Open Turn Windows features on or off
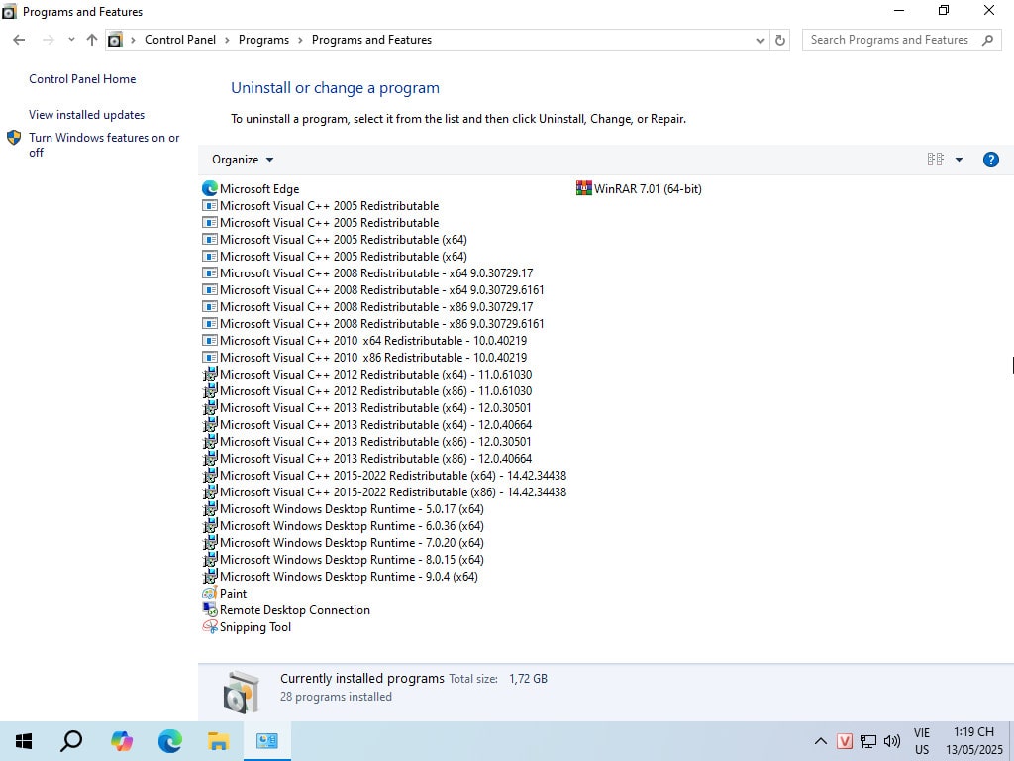The width and height of the screenshot is (1014, 761). 104,145
